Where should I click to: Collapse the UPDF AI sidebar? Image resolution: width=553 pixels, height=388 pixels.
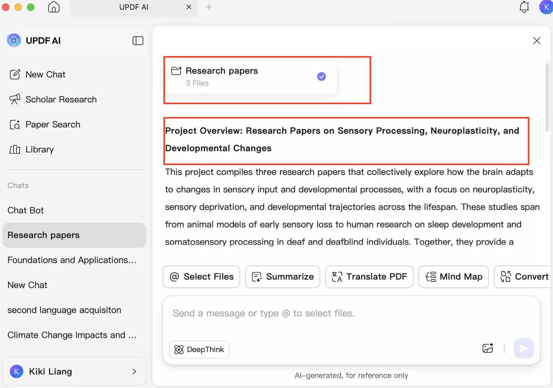(x=138, y=41)
